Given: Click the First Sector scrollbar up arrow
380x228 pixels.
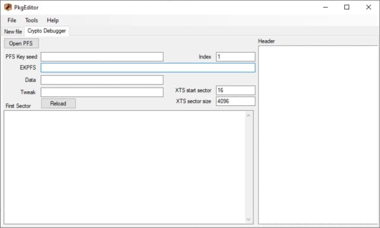Looking at the screenshot, I should coord(249,115).
